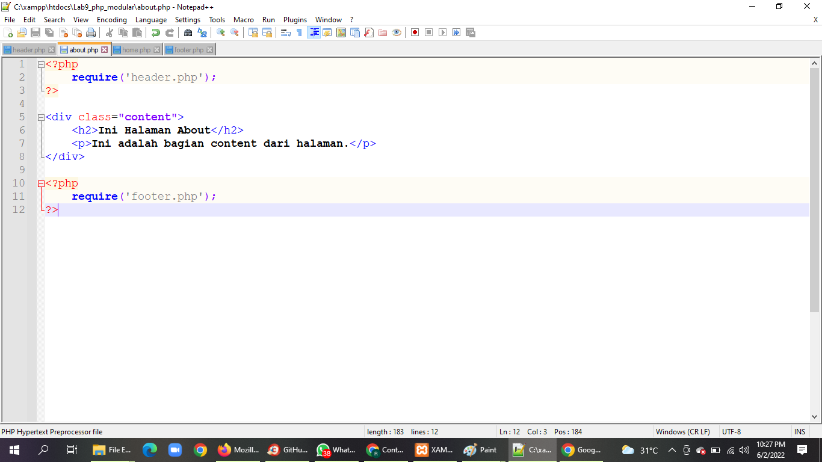
Task: Paste from the clipboard via the Paste icon
Action: tap(137, 32)
